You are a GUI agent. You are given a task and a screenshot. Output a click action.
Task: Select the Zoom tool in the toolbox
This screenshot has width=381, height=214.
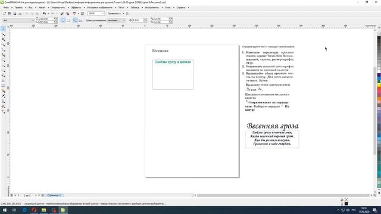3,45
